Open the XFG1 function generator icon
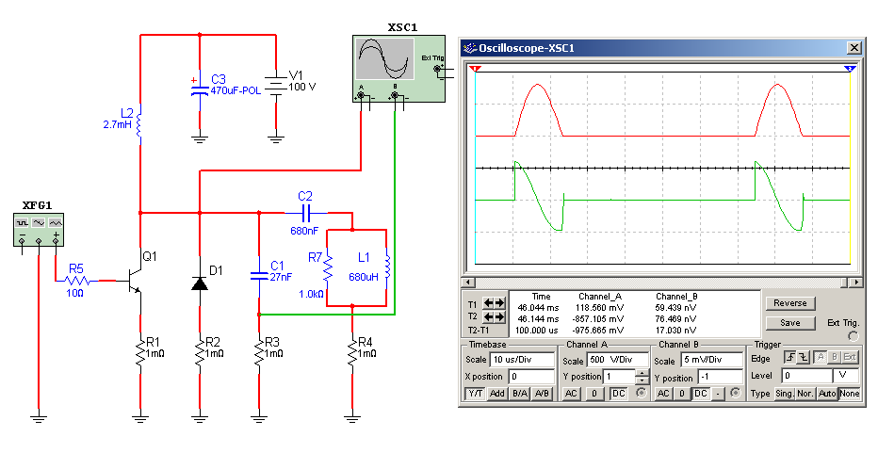 coord(39,230)
